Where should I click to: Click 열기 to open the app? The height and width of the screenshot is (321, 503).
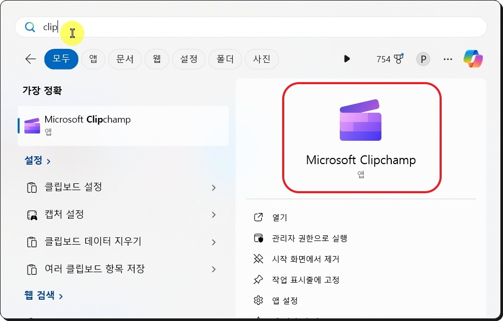pos(280,218)
